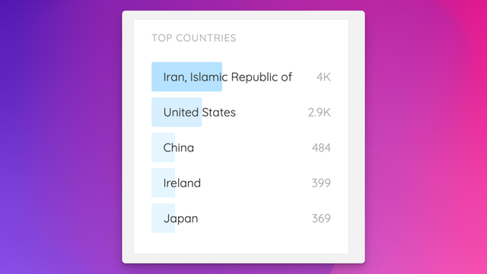Screen dimensions: 487x274
Task: Click the small blue bar behind China
Action: click(x=164, y=148)
